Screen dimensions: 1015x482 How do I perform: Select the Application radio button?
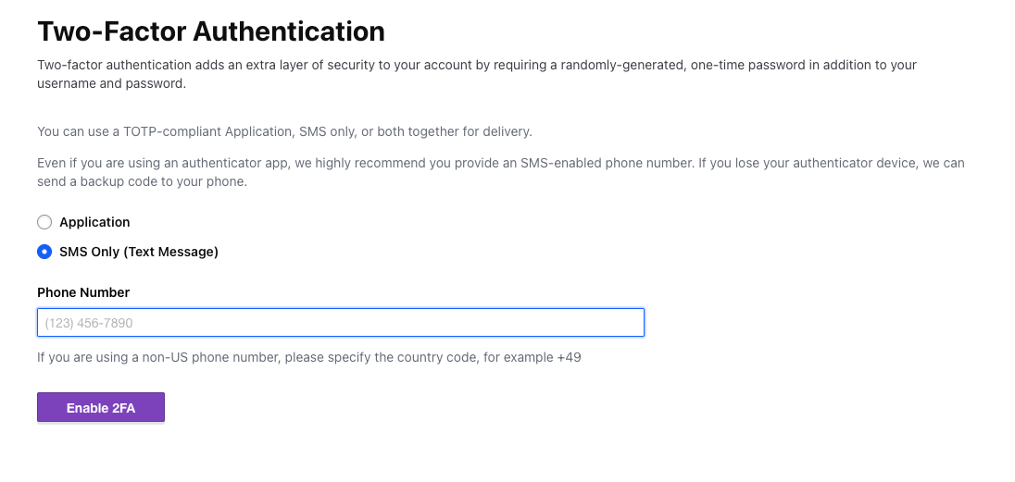44,222
